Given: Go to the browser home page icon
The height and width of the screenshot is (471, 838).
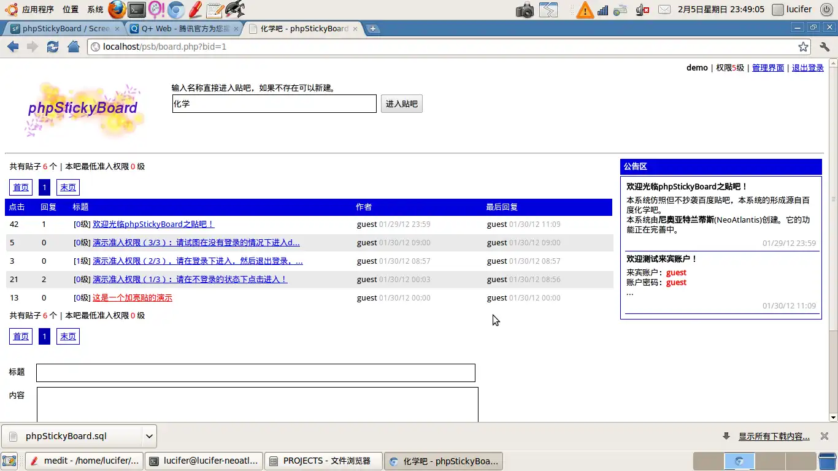Looking at the screenshot, I should pyautogui.click(x=74, y=47).
